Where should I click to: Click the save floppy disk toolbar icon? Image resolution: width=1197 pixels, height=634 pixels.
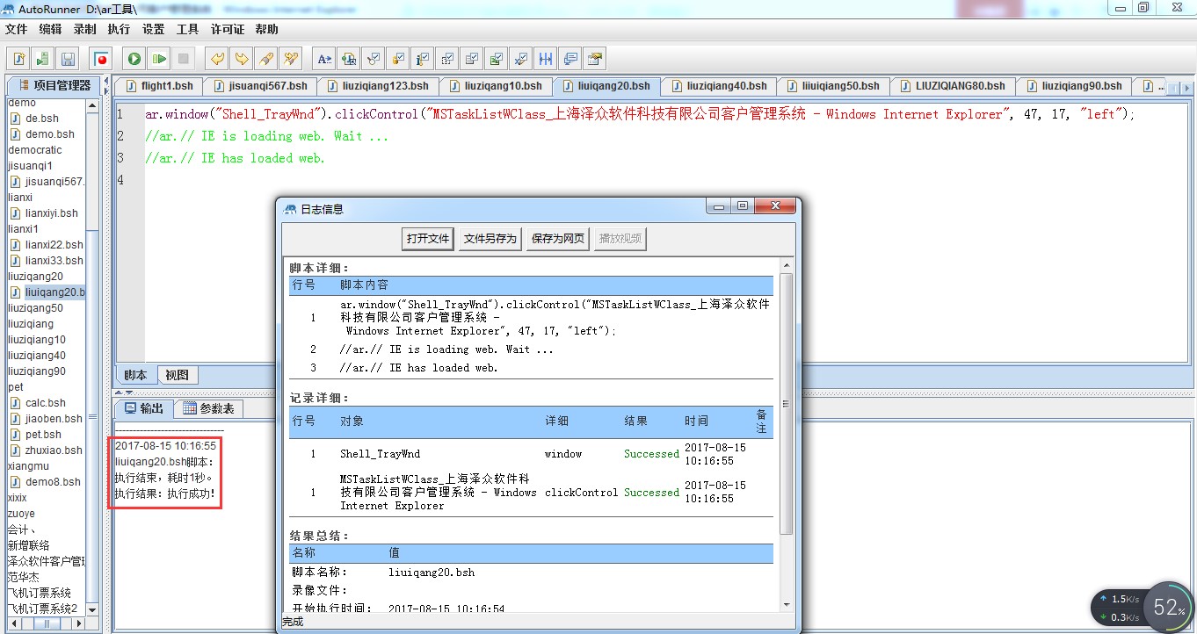(68, 59)
